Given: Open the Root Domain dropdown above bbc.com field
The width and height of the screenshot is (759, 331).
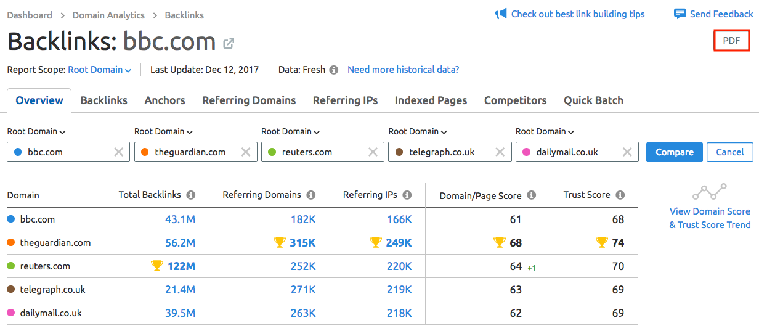Looking at the screenshot, I should (x=36, y=131).
